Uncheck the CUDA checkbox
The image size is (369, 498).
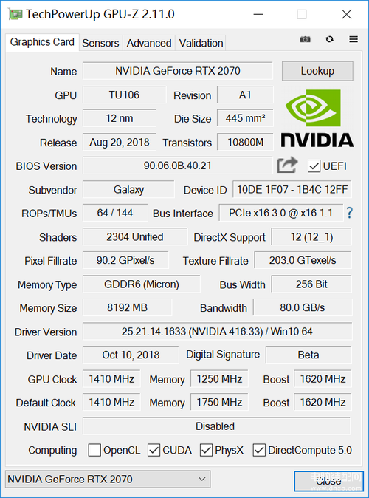click(x=154, y=450)
